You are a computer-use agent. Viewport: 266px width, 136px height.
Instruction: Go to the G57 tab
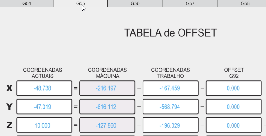(x=190, y=3)
